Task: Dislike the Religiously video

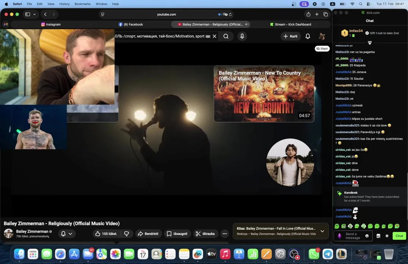Action: coord(127,234)
